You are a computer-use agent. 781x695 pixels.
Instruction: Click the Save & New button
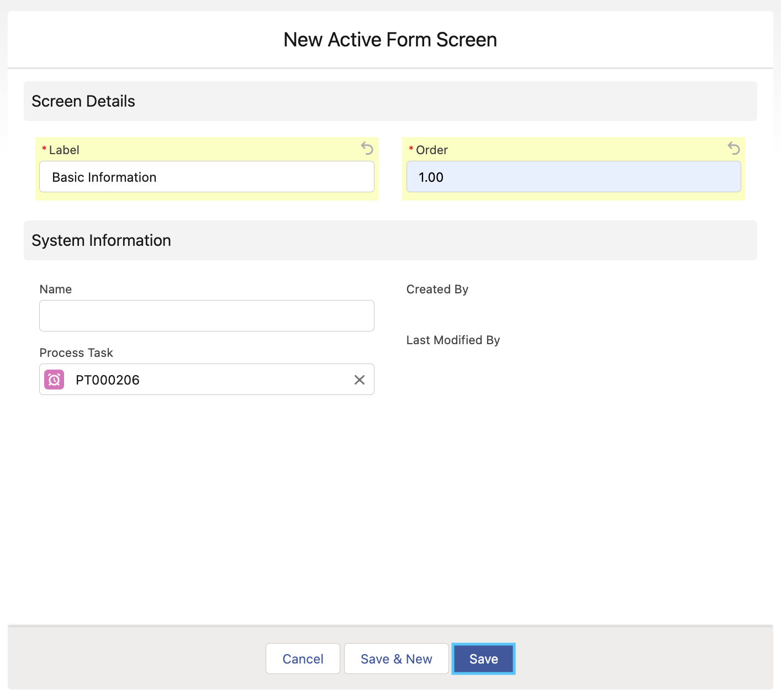(x=396, y=659)
